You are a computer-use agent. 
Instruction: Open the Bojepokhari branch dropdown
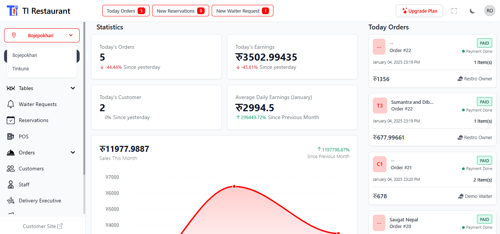coord(42,35)
